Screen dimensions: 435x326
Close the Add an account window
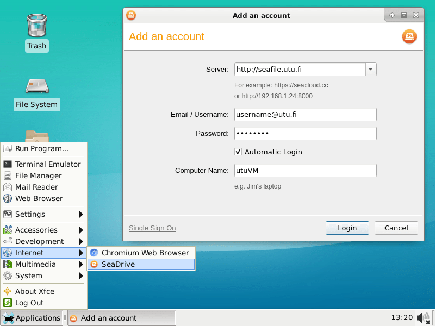(x=416, y=15)
